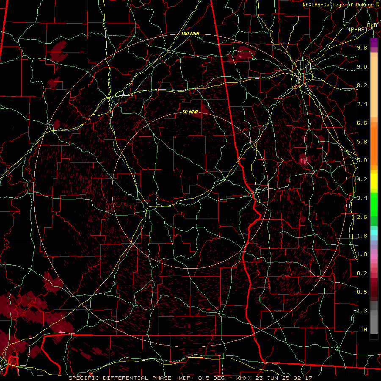381x381 pixels.
Task: Select the -0.5 value on the color scale
Action: pyautogui.click(x=361, y=292)
